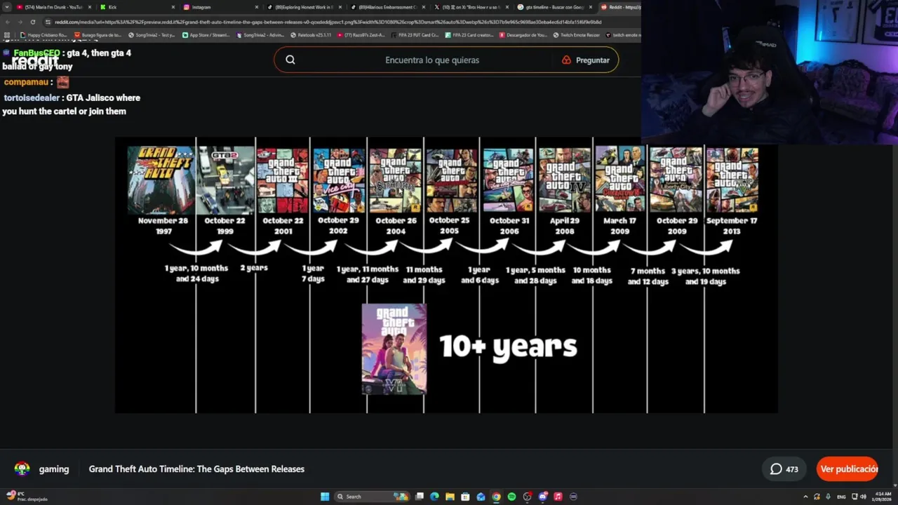Screen dimensions: 898x505
Task: Open the Descargador de You... bookmark
Action: pos(523,34)
